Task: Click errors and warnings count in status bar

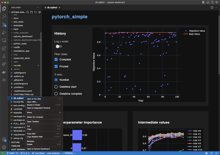Action: 25,153
